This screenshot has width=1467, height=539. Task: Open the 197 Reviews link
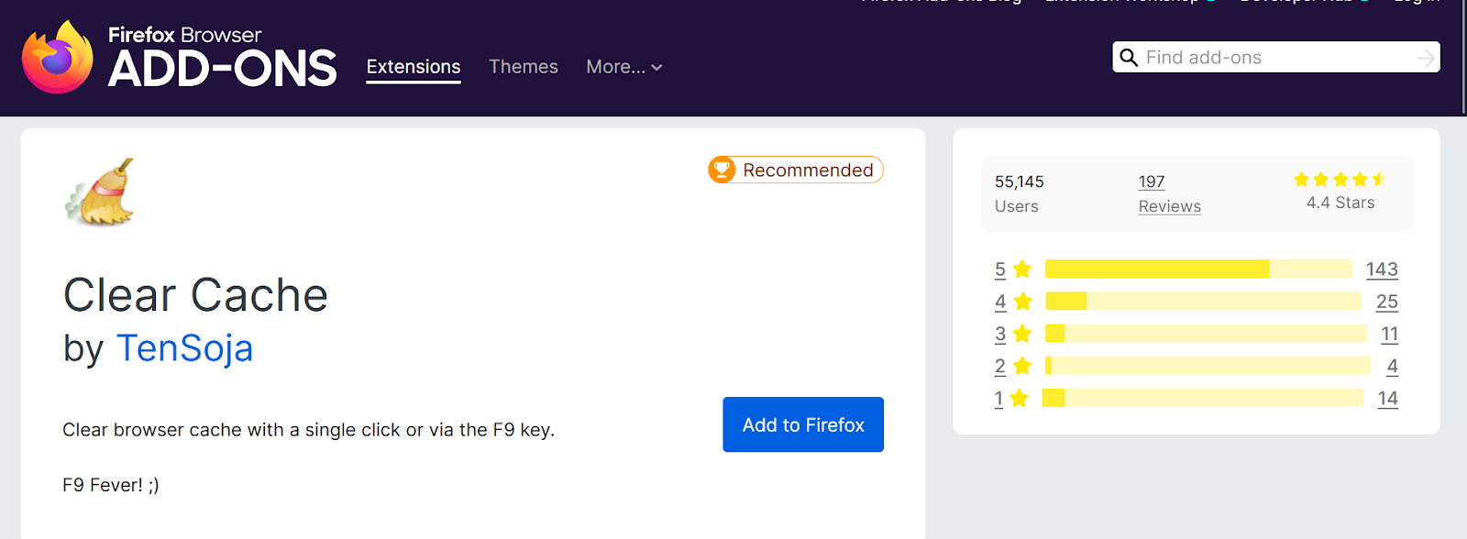(x=1170, y=194)
